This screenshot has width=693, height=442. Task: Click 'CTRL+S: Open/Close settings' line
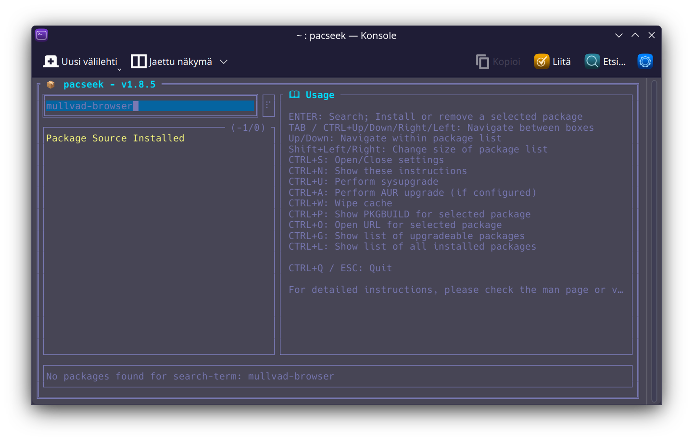coord(366,160)
